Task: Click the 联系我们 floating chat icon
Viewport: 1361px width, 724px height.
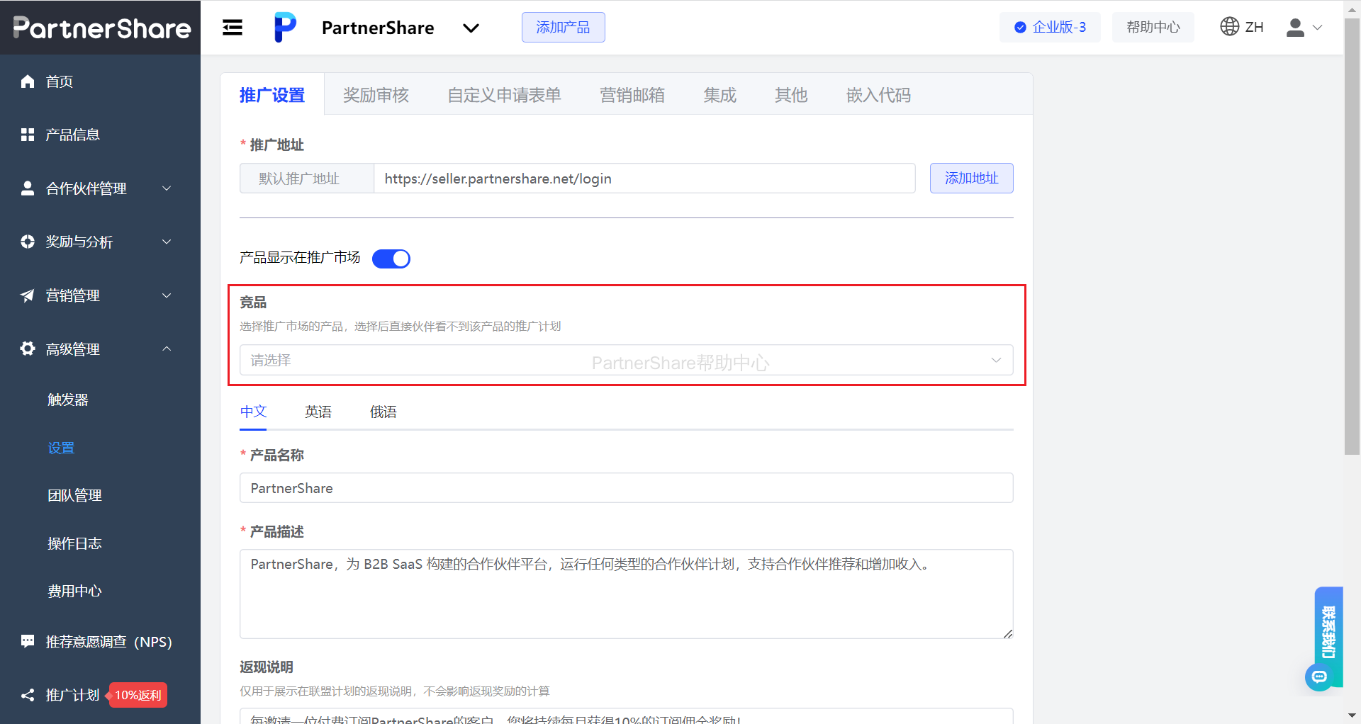Action: point(1319,677)
